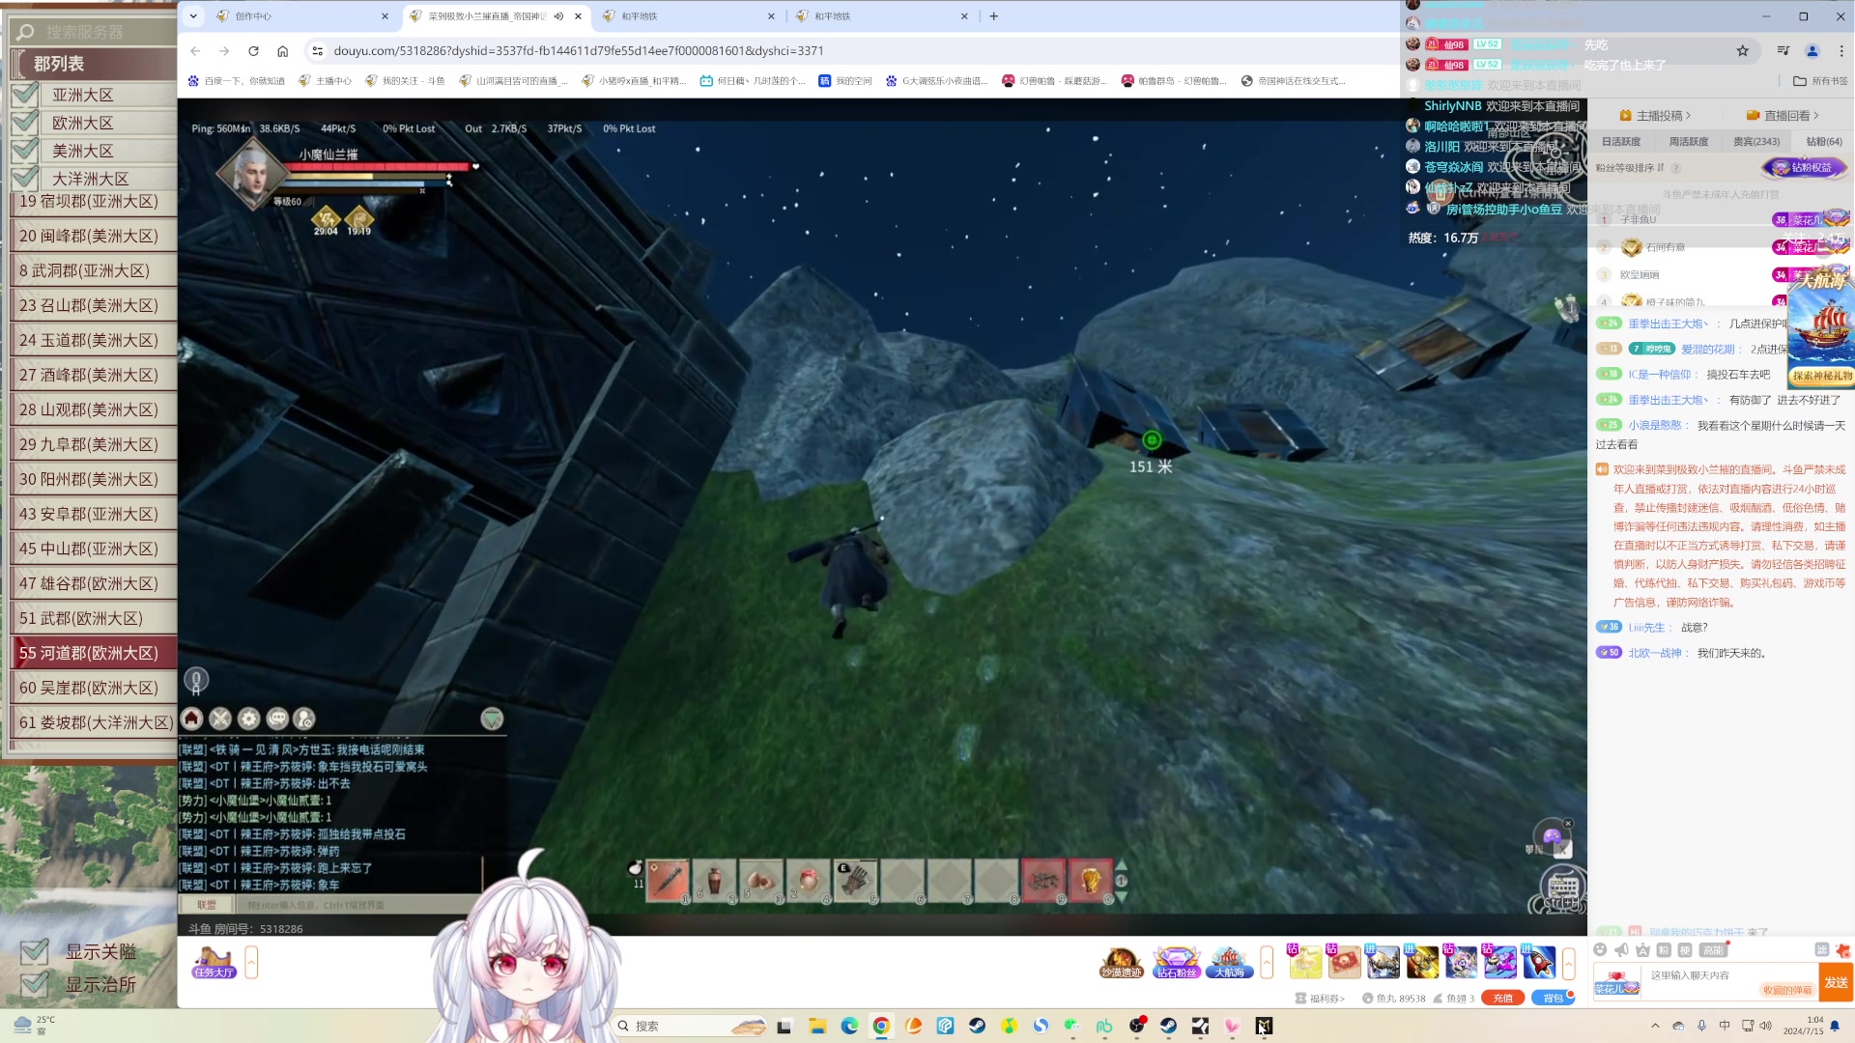Select 8 武洞郡(亚洲大区) in the list
Image resolution: width=1855 pixels, height=1043 pixels.
(94, 270)
